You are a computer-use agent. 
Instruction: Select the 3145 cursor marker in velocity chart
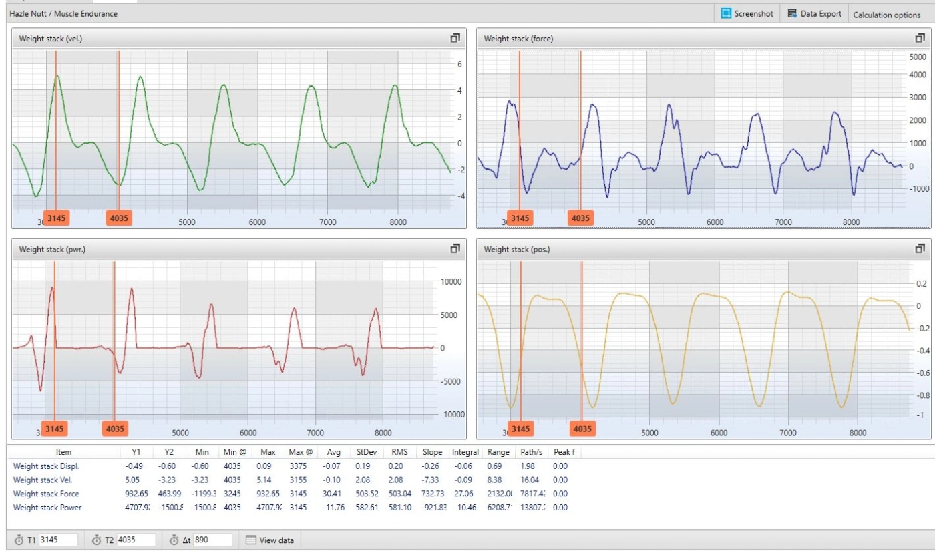click(55, 218)
